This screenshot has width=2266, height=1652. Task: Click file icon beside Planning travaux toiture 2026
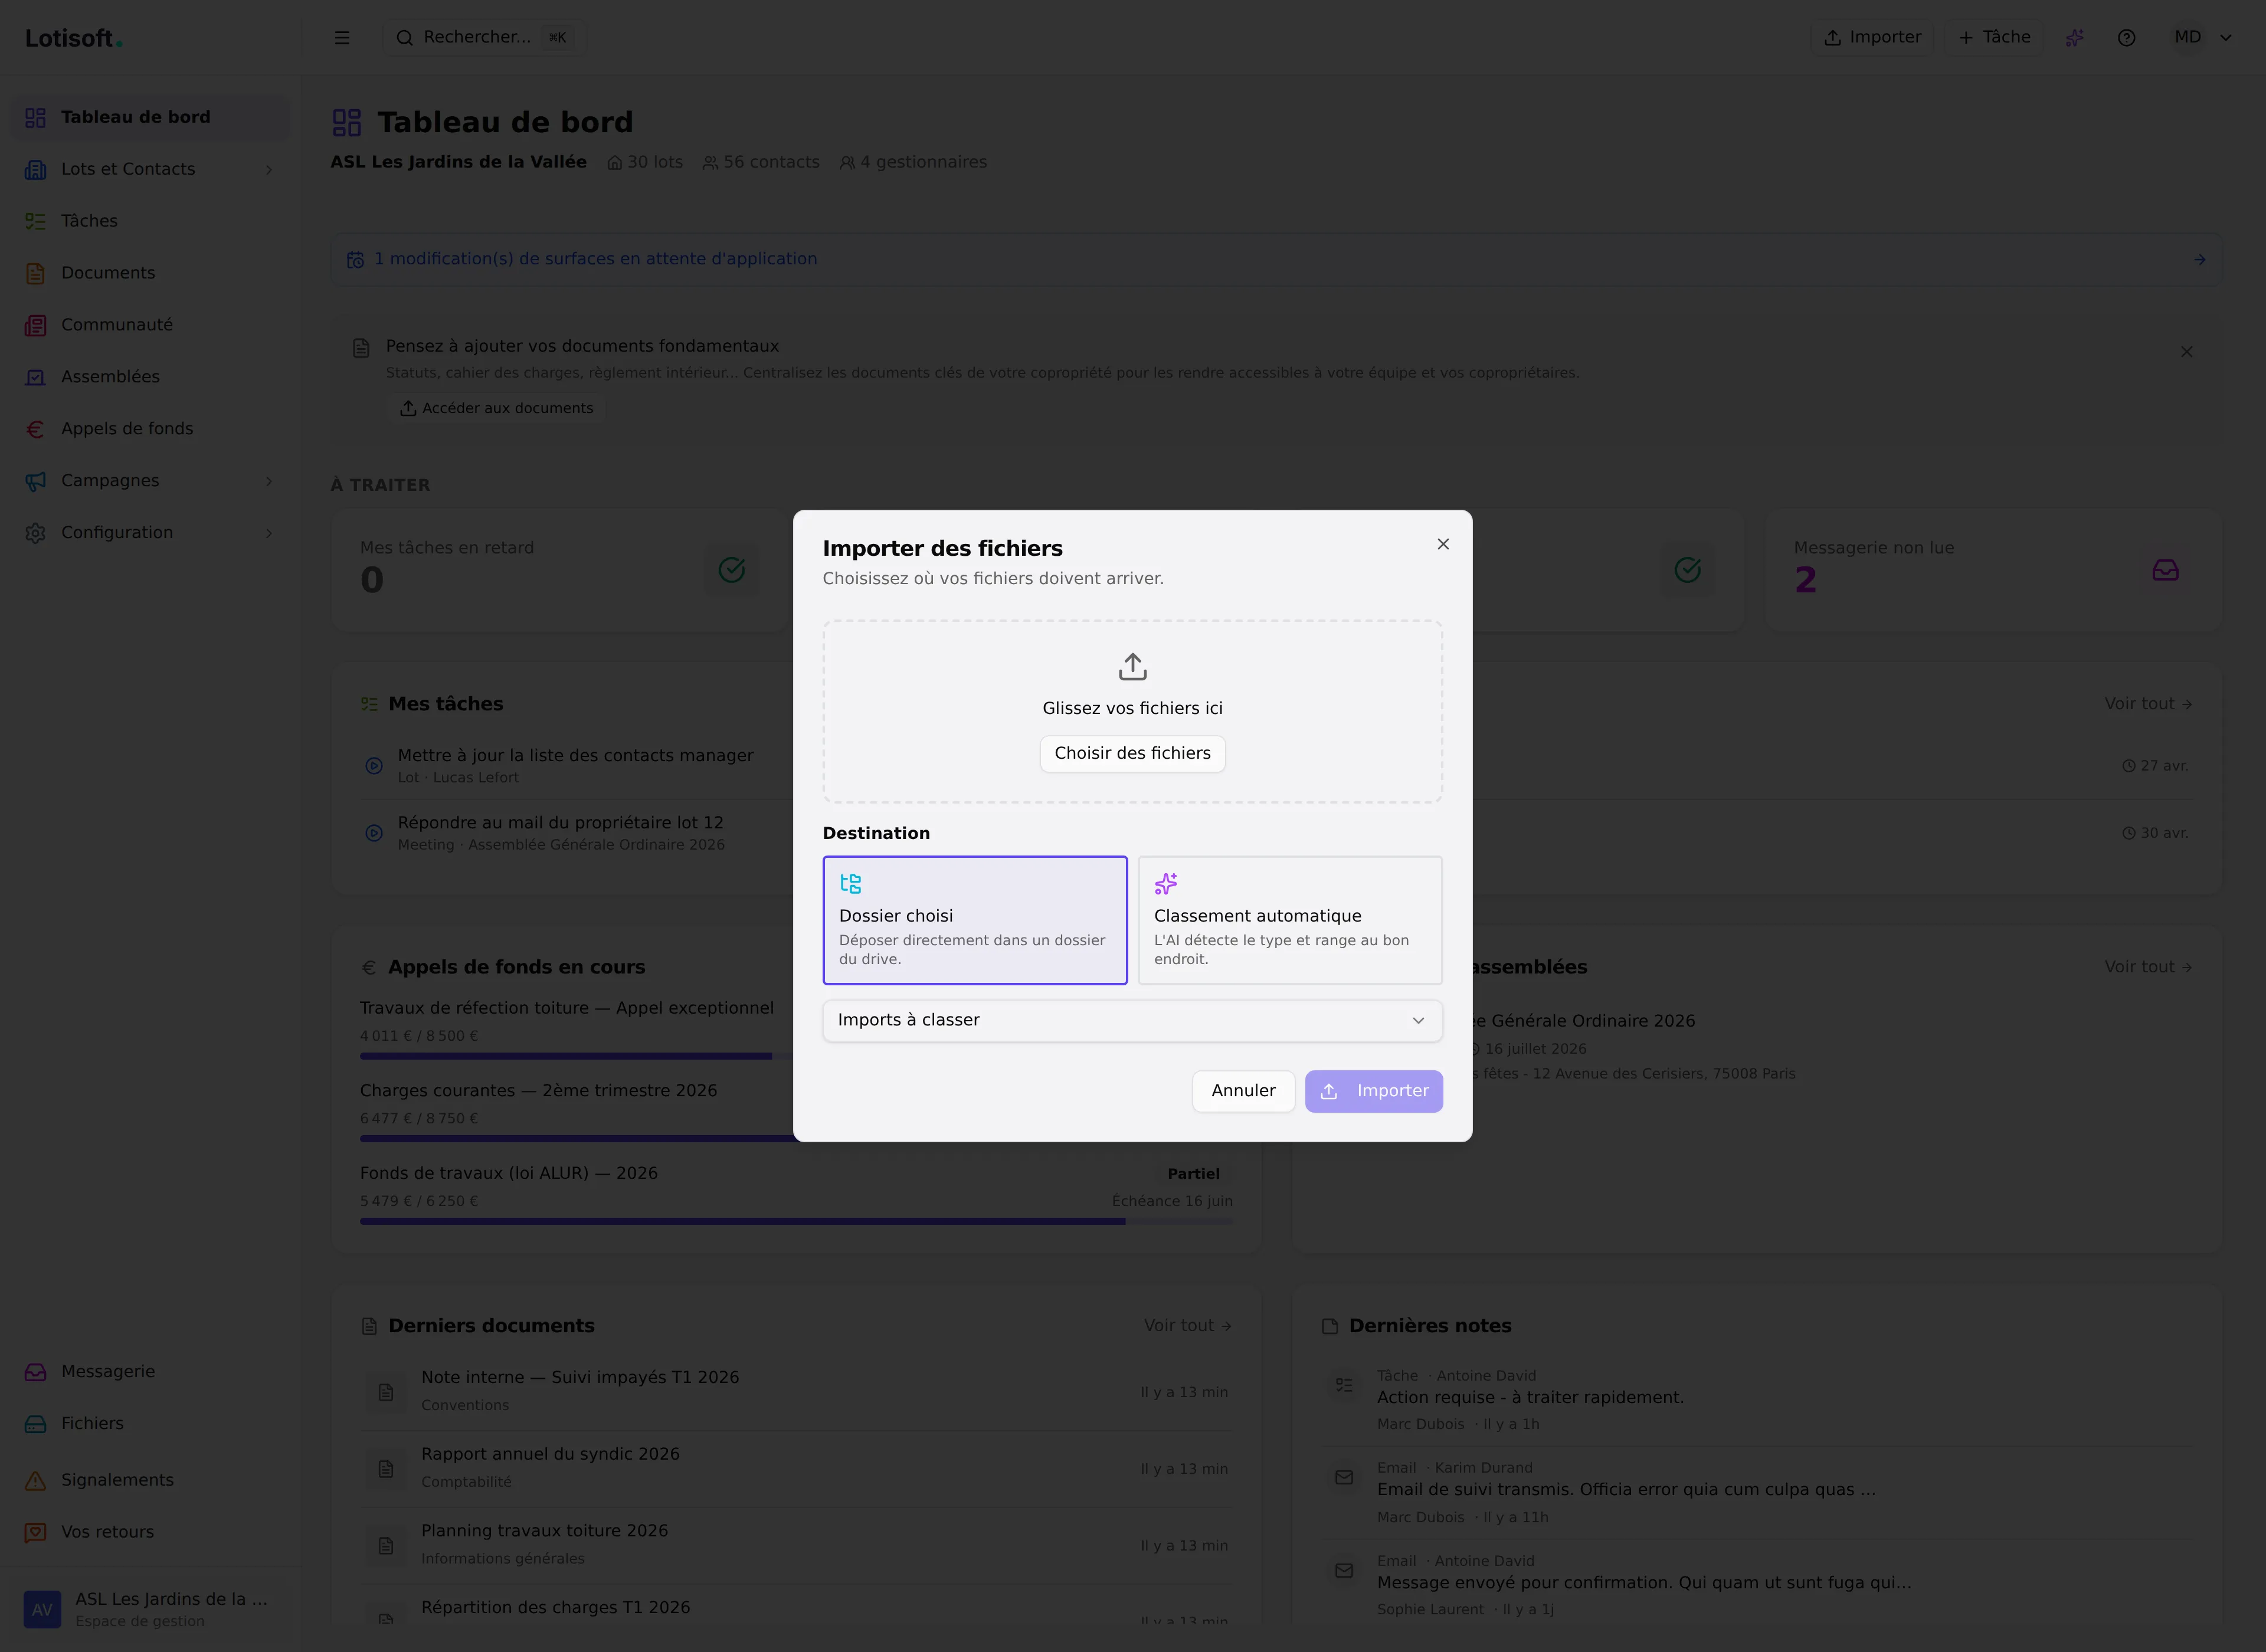point(386,1546)
